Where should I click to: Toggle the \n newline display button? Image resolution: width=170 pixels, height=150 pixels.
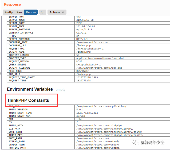click(x=43, y=12)
